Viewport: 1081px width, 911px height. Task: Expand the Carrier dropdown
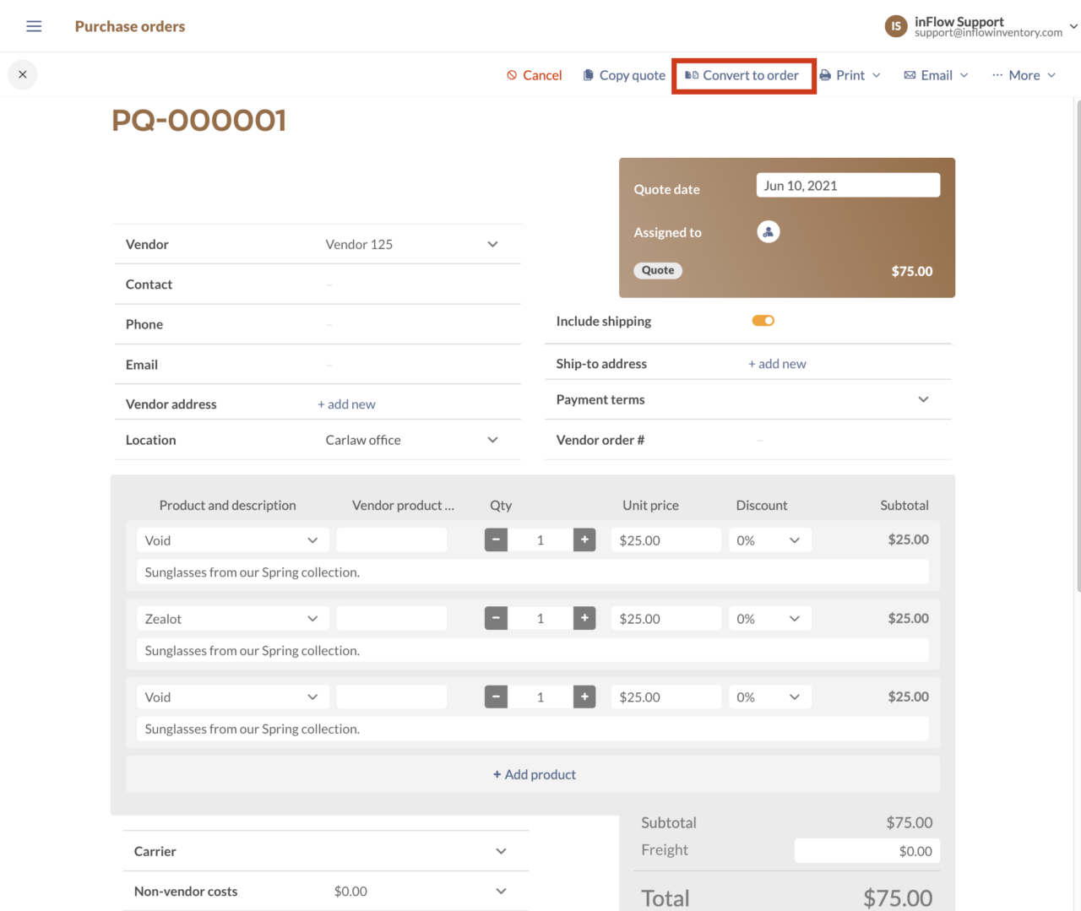click(x=501, y=851)
